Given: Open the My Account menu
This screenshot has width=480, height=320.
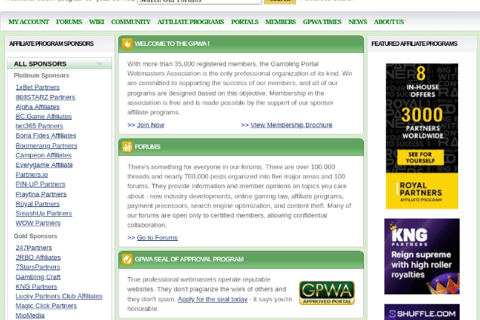Looking at the screenshot, I should (x=29, y=22).
